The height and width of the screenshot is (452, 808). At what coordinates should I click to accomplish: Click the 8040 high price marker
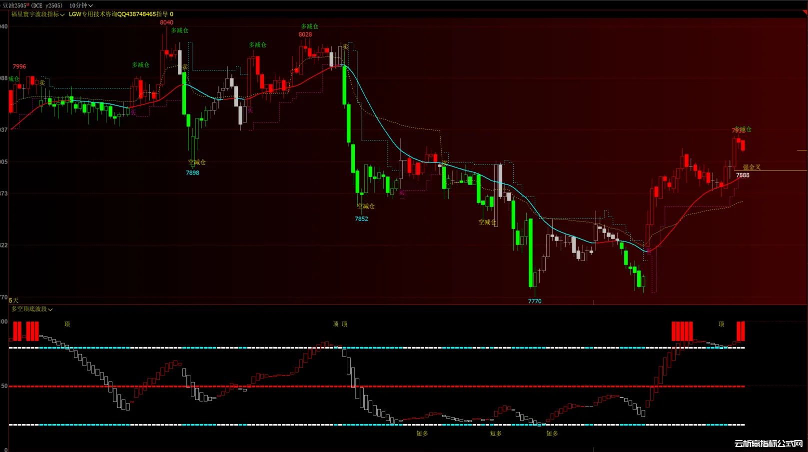click(166, 22)
